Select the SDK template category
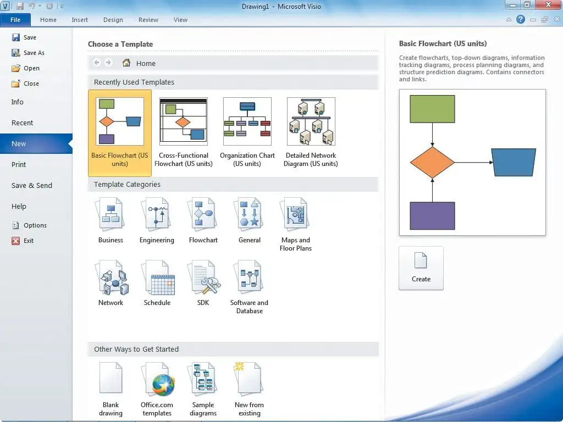This screenshot has height=422, width=563. pyautogui.click(x=203, y=283)
